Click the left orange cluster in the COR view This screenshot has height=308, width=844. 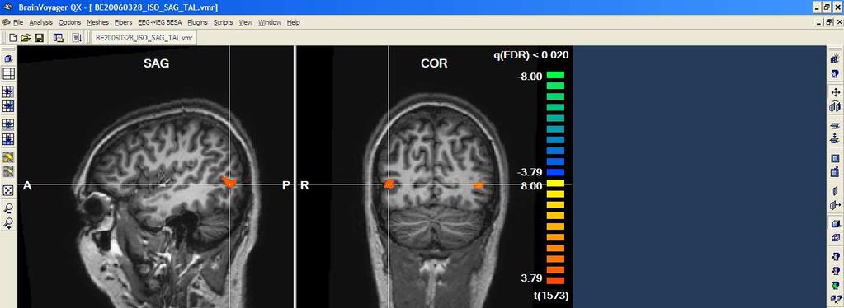[389, 184]
